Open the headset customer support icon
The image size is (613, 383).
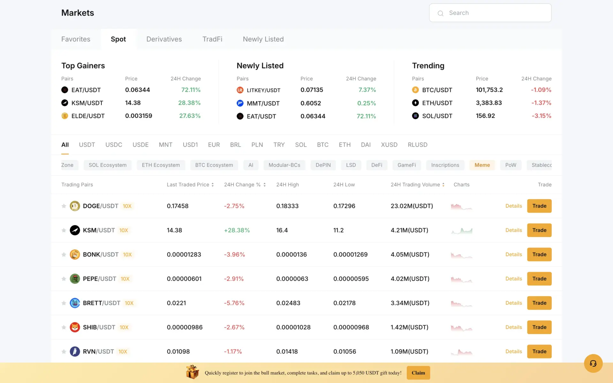[x=593, y=363]
